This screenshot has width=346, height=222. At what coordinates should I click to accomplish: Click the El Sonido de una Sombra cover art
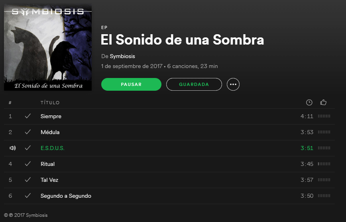(48, 47)
